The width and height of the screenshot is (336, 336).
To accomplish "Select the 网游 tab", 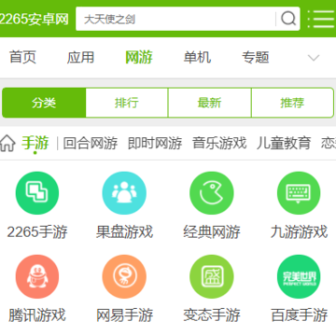I will (139, 58).
